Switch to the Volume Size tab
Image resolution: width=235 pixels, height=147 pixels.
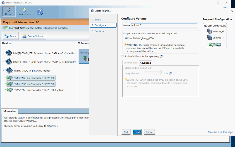[130, 63]
